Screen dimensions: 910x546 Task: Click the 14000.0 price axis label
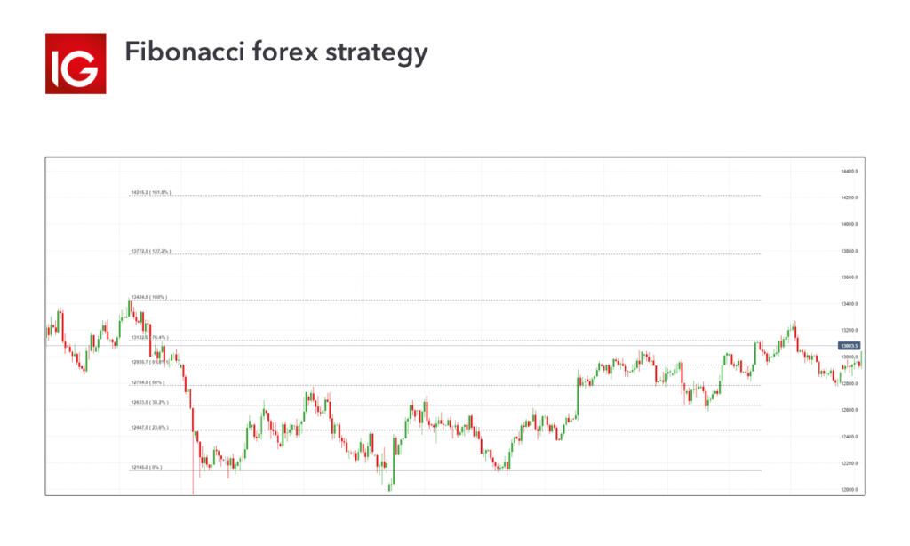pos(848,224)
